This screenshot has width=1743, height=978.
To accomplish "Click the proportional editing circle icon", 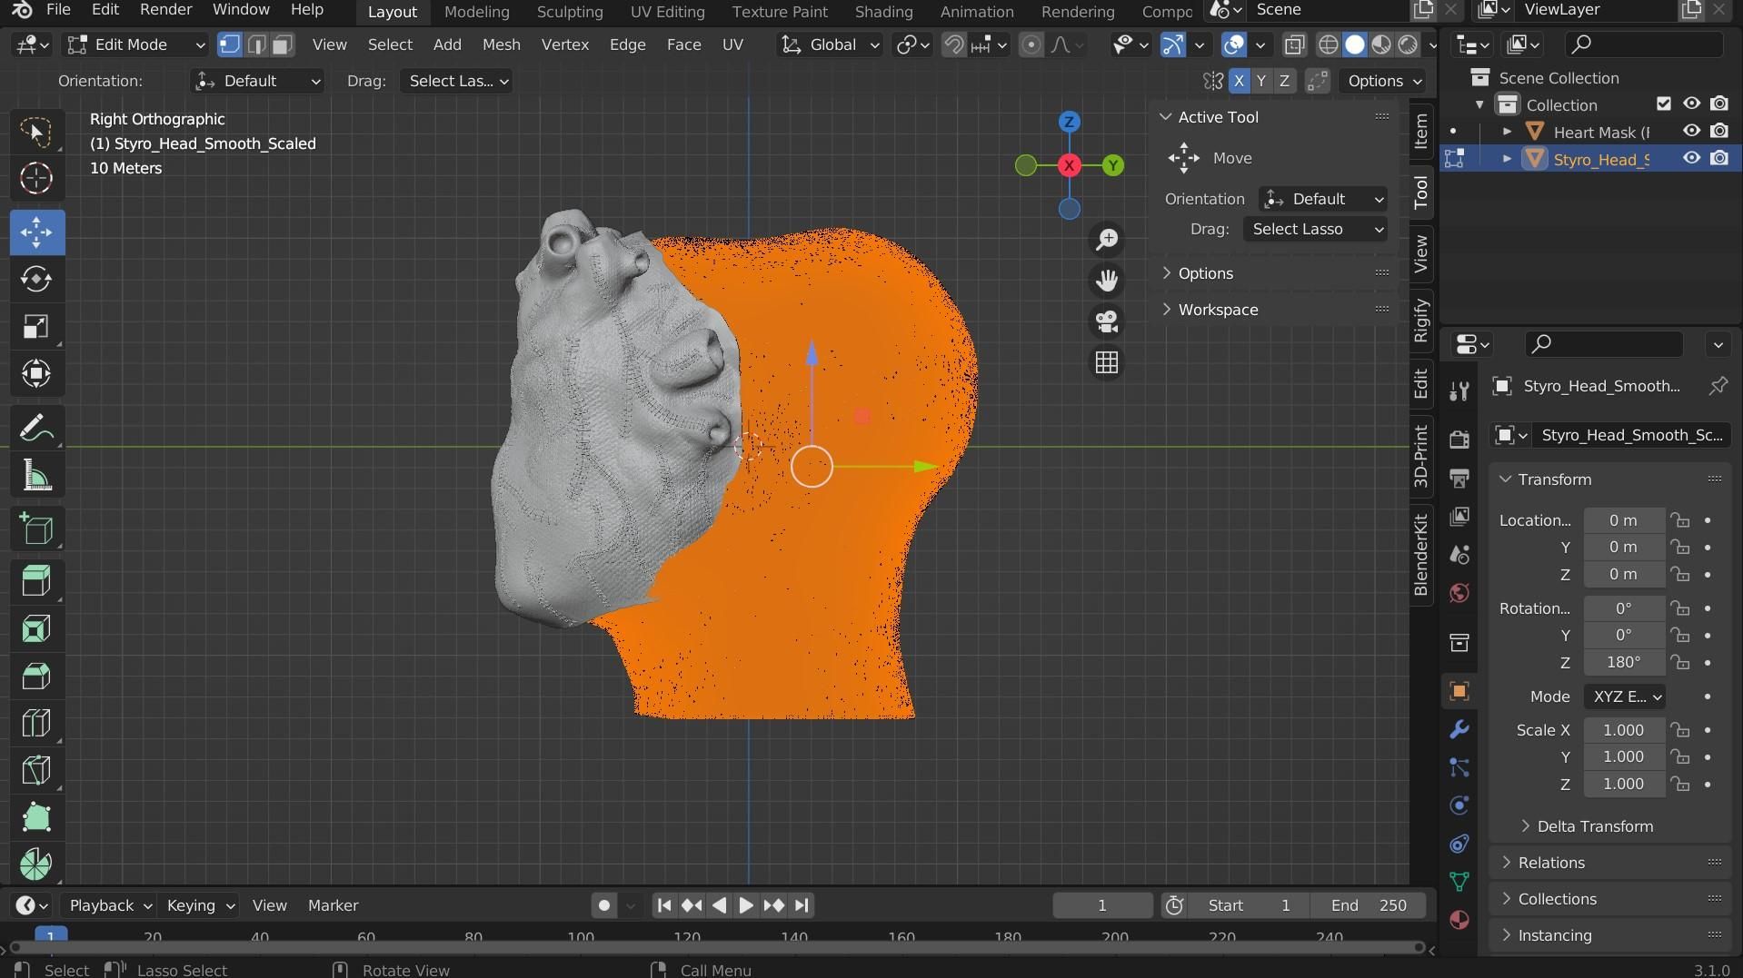I will [x=1031, y=44].
